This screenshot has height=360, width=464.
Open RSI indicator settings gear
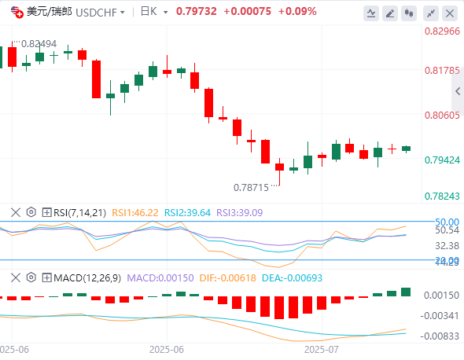pos(31,212)
